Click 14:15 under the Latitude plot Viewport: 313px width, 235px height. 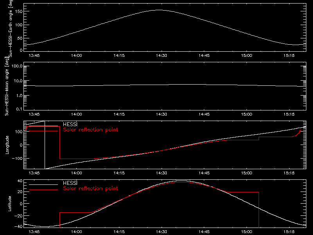click(x=119, y=232)
